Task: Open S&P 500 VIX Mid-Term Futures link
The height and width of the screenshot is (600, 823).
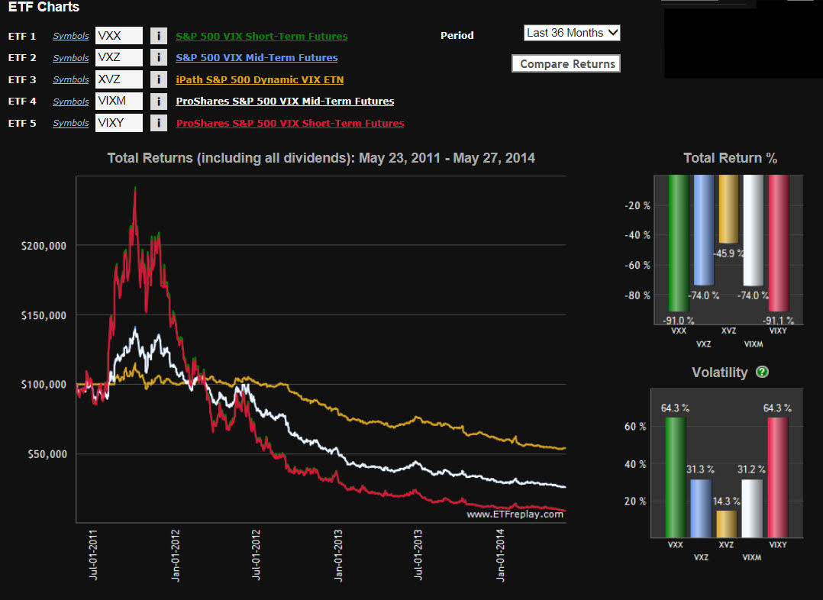Action: point(257,58)
